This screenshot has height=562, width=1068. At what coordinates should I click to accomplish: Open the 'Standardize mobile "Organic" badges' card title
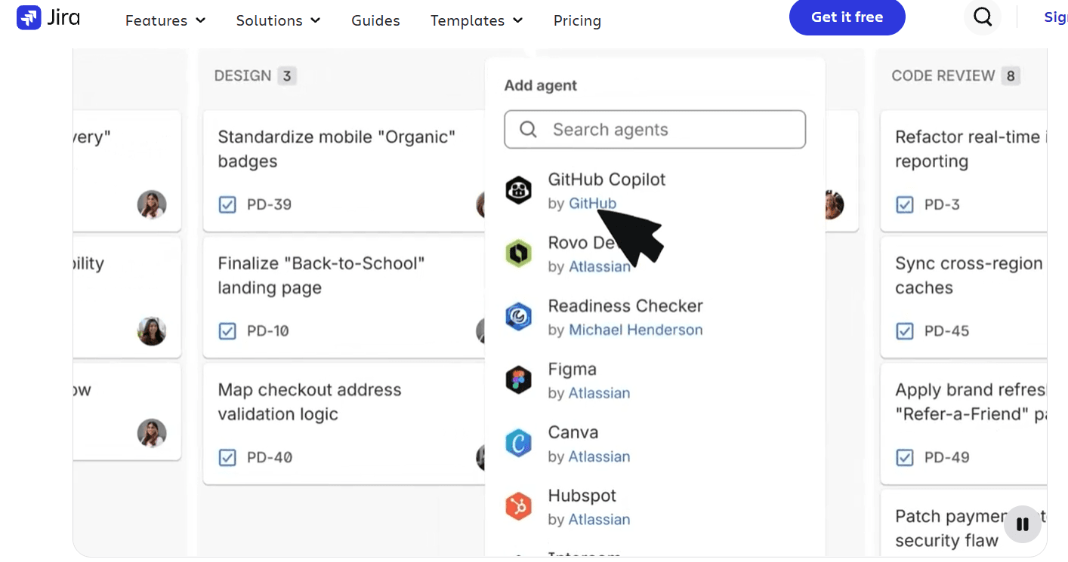337,149
